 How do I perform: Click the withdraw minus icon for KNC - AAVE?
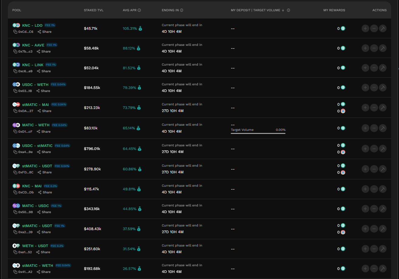tap(374, 48)
